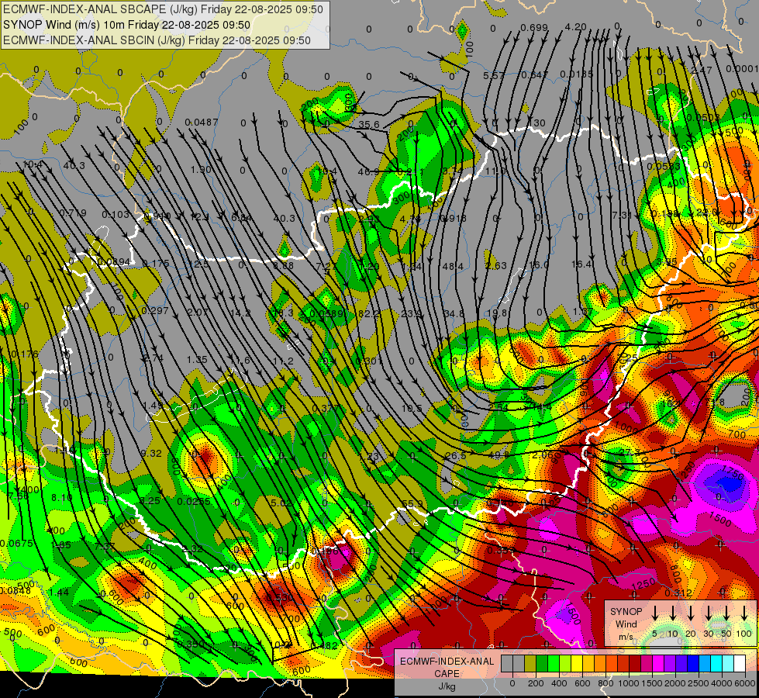The height and width of the screenshot is (698, 759).
Task: Click the '0.312' station value
Action: pos(678,593)
